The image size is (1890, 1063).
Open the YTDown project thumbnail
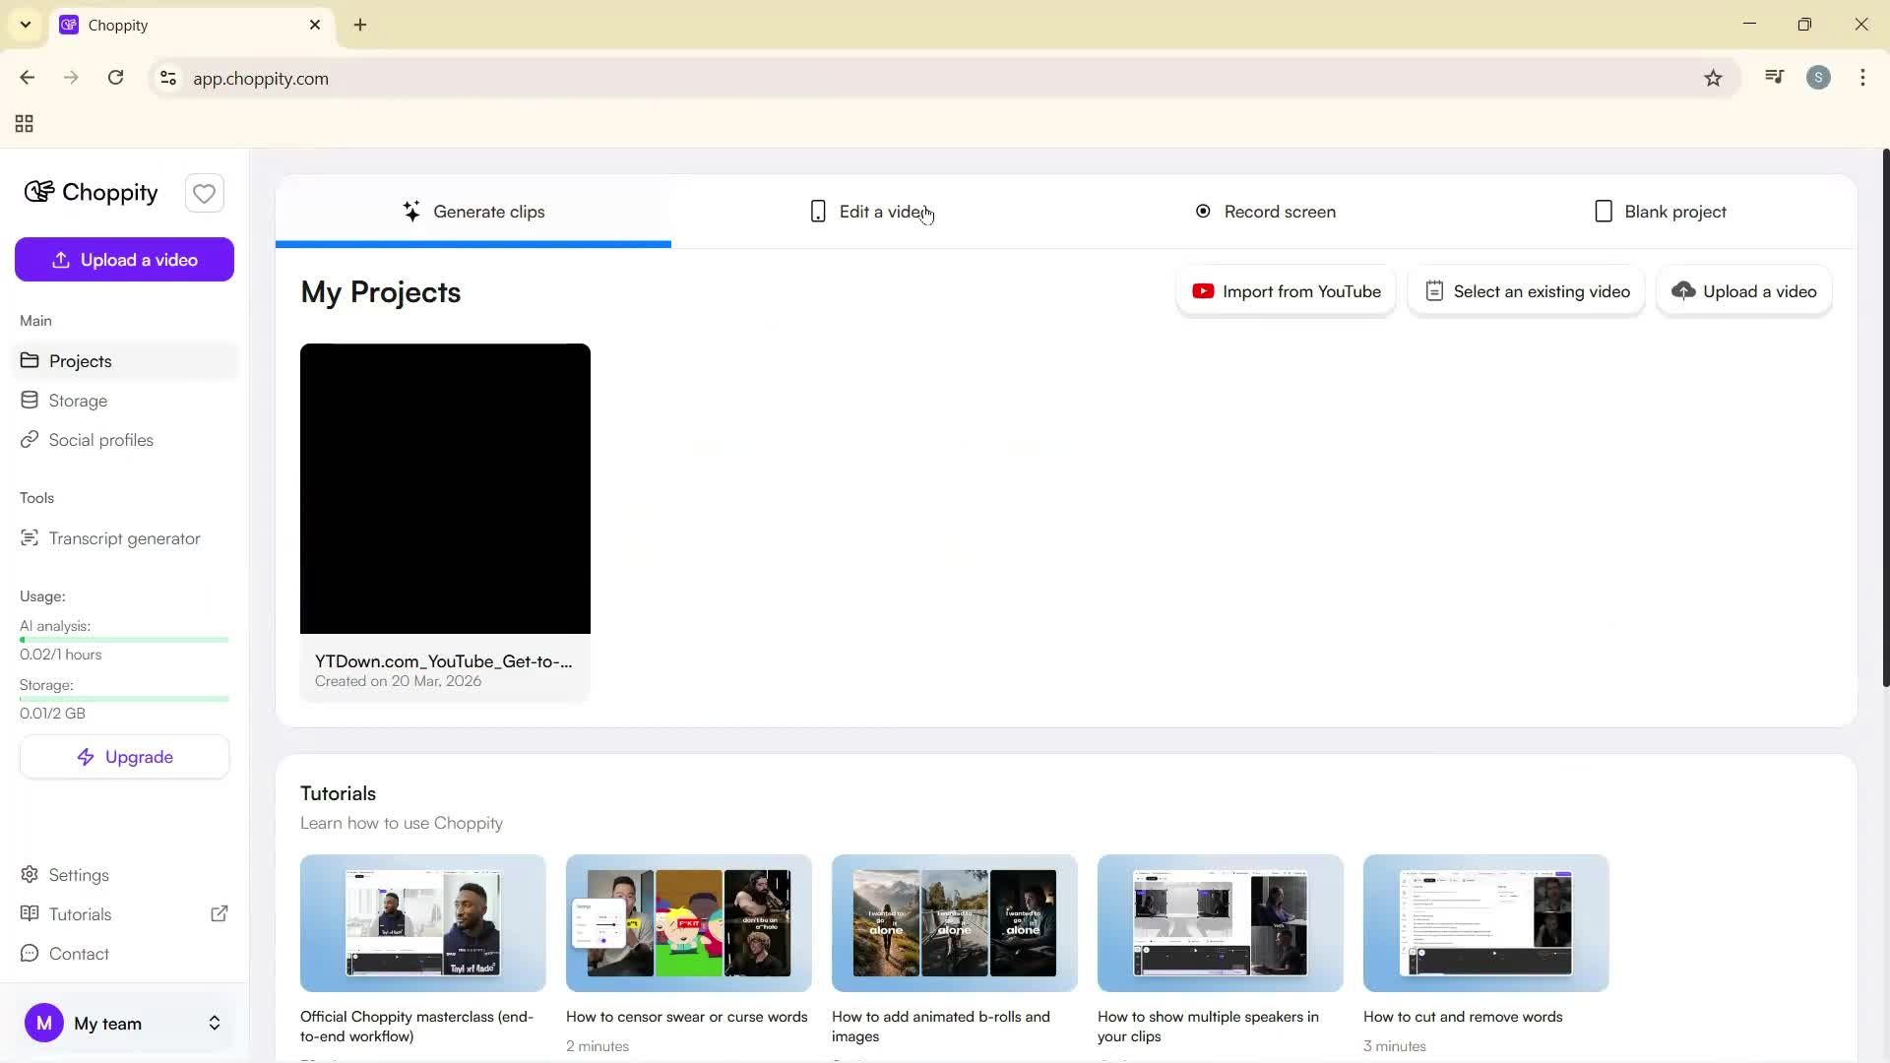(445, 488)
